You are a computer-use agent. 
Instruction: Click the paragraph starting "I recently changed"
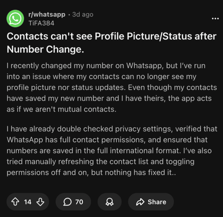111,88
